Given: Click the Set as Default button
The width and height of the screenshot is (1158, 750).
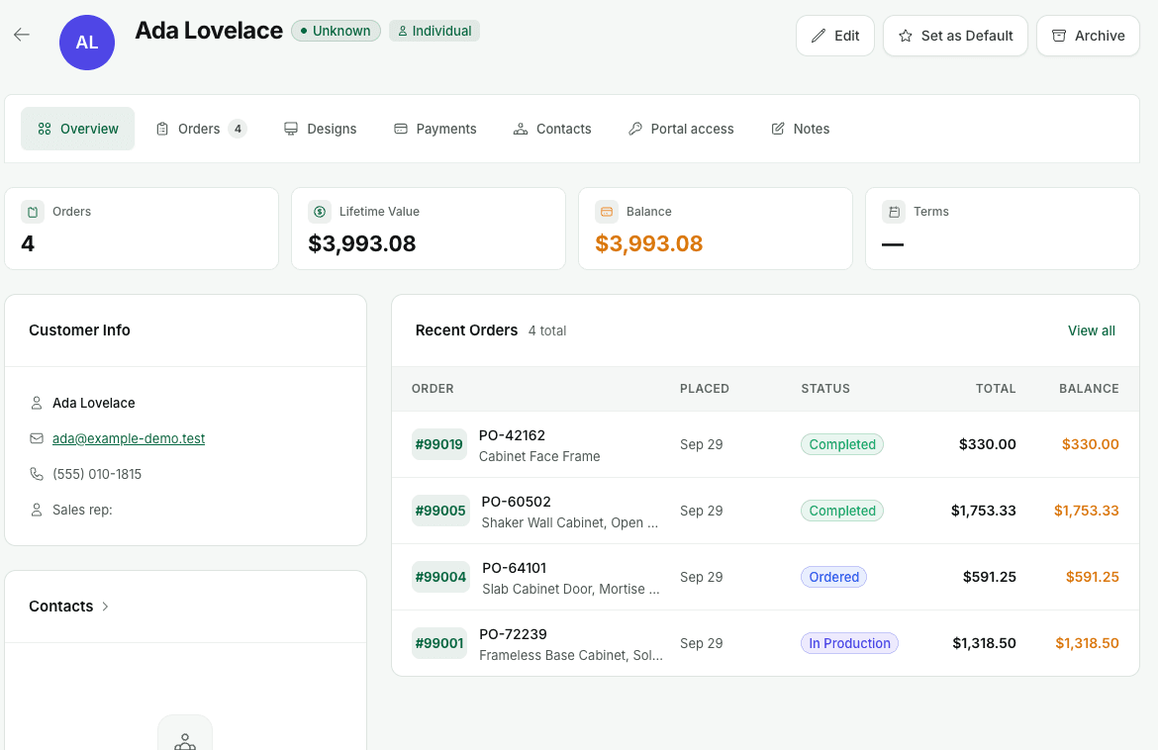Looking at the screenshot, I should pyautogui.click(x=956, y=36).
